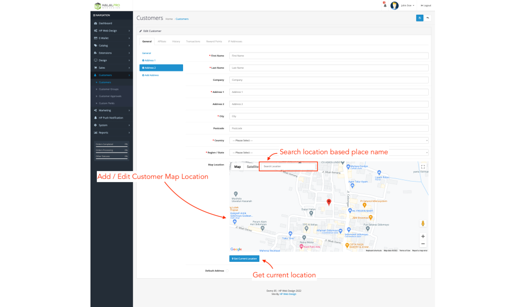Image resolution: width=526 pixels, height=307 pixels.
Task: Switch map to Map view
Action: point(238,167)
